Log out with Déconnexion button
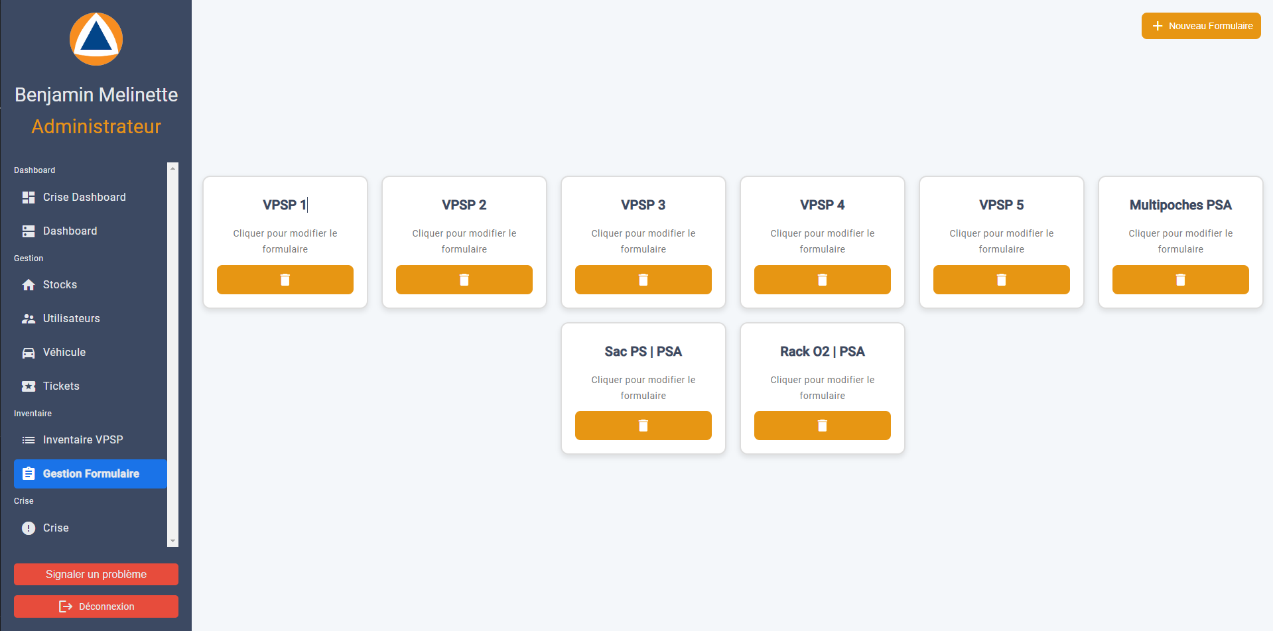1273x631 pixels. [96, 606]
